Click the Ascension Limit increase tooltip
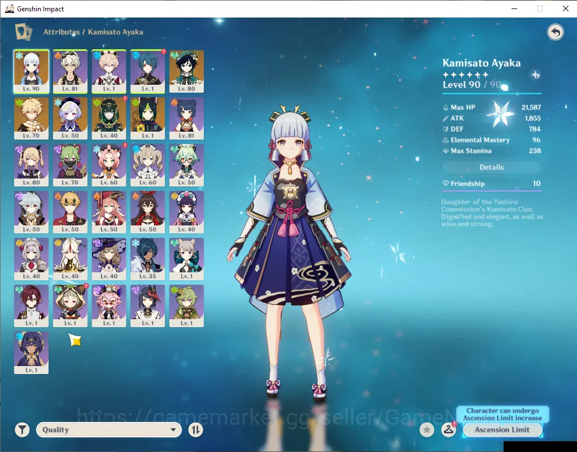The width and height of the screenshot is (577, 452). click(x=502, y=414)
